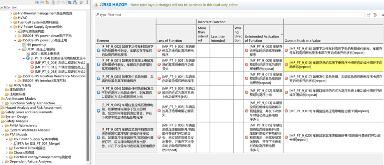
Task: Expand HV-thermal management高压热管理 node
Action: tap(11, 13)
